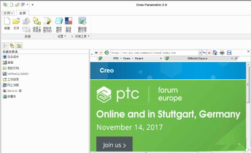The image size is (251, 153).
Task: Click the browser vertical scrollbar thumb
Action: [248, 84]
